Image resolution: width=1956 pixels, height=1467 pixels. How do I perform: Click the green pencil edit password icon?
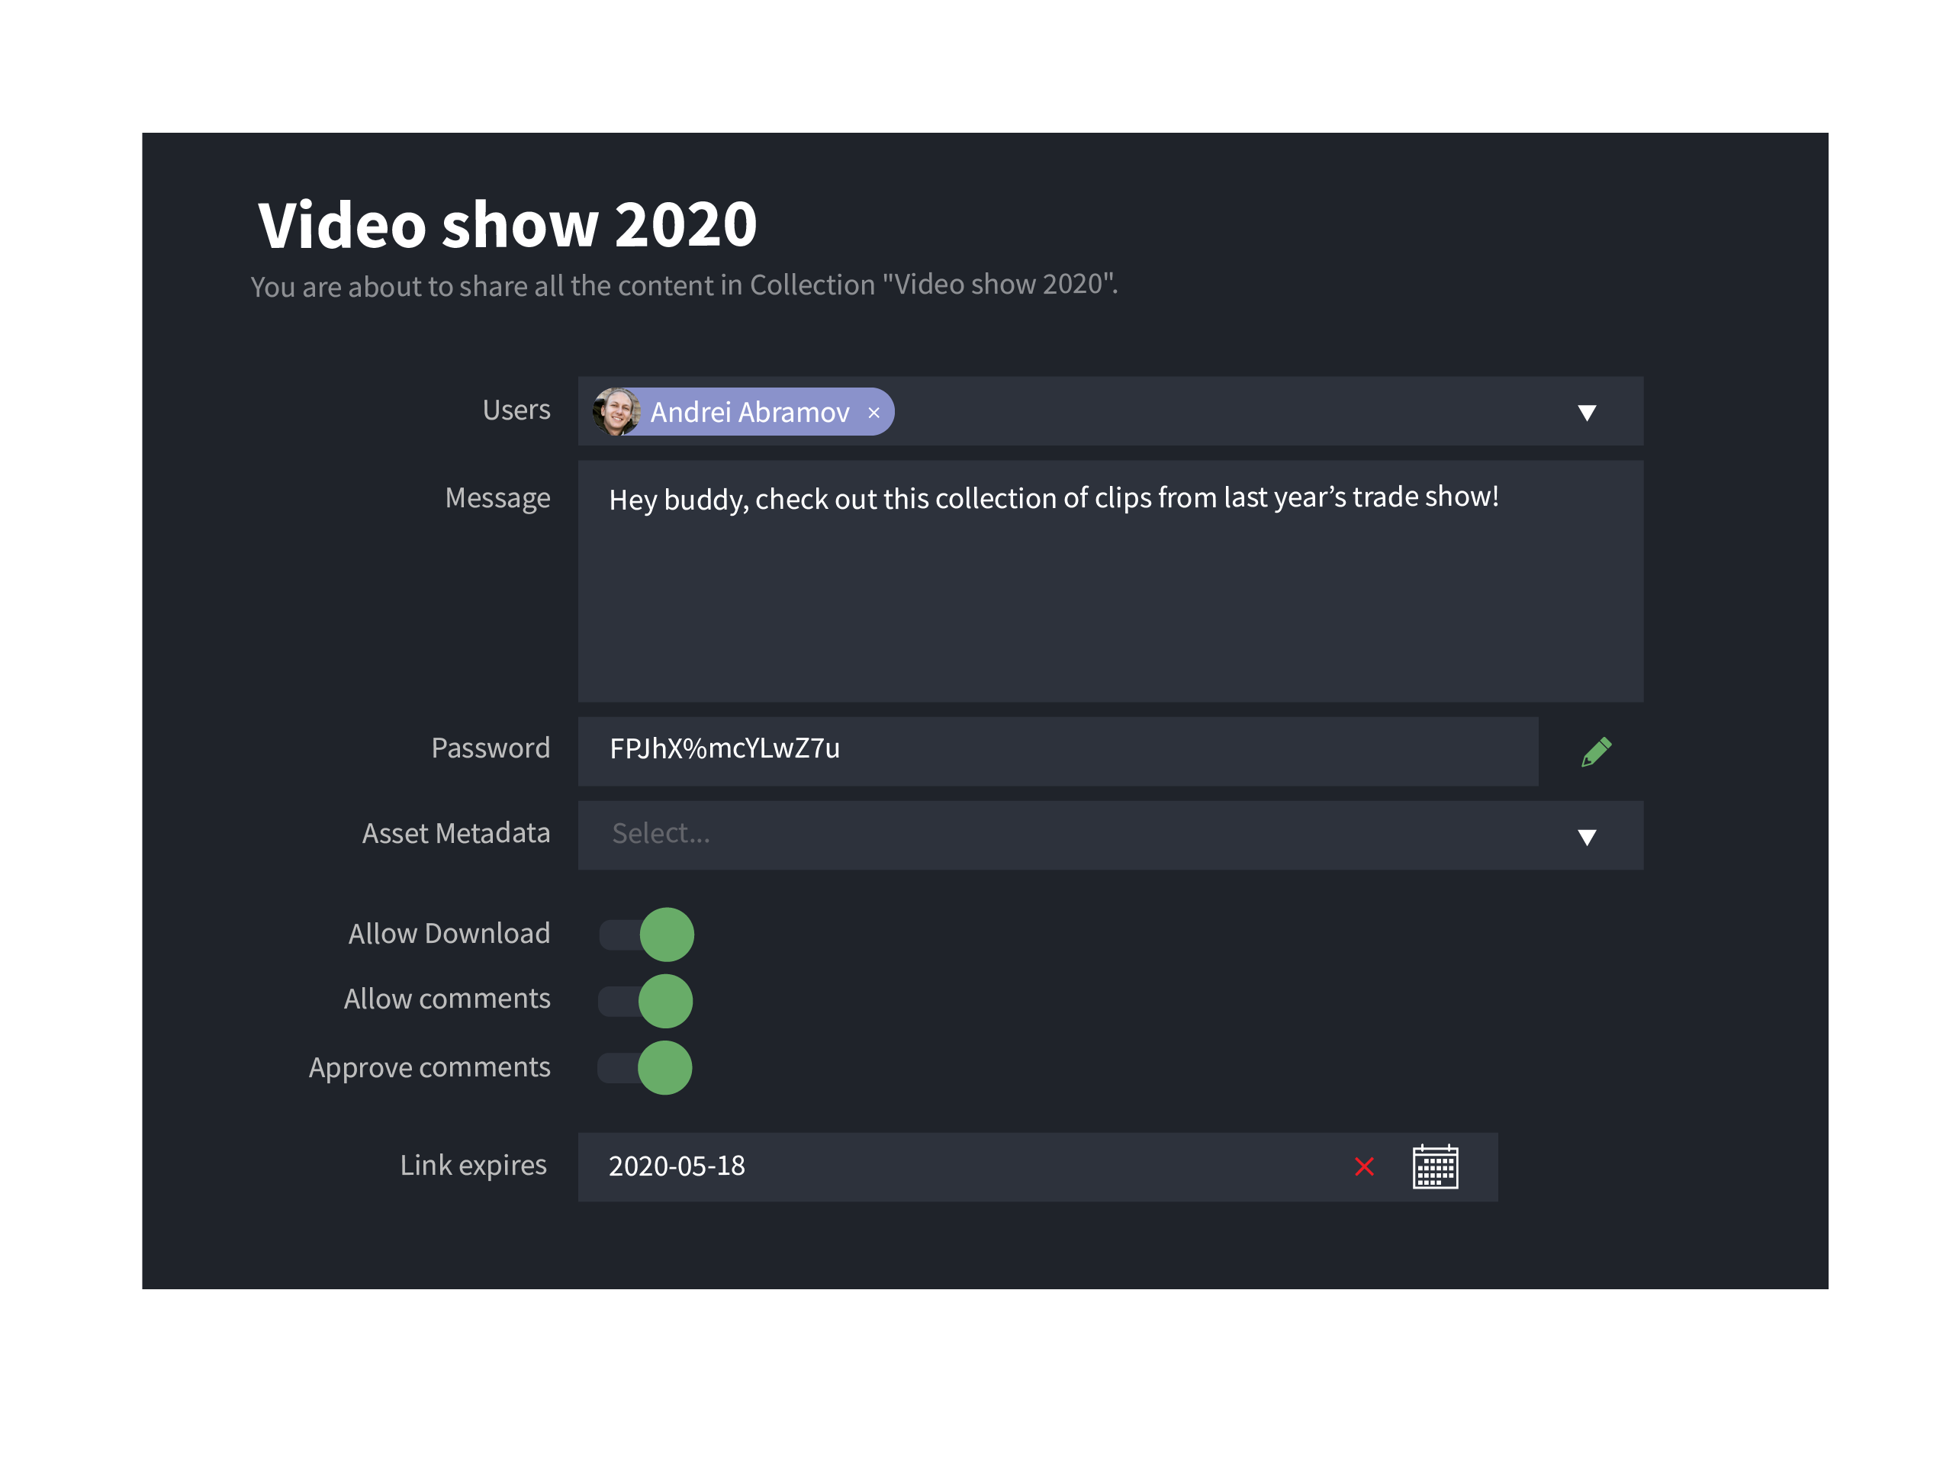1596,751
